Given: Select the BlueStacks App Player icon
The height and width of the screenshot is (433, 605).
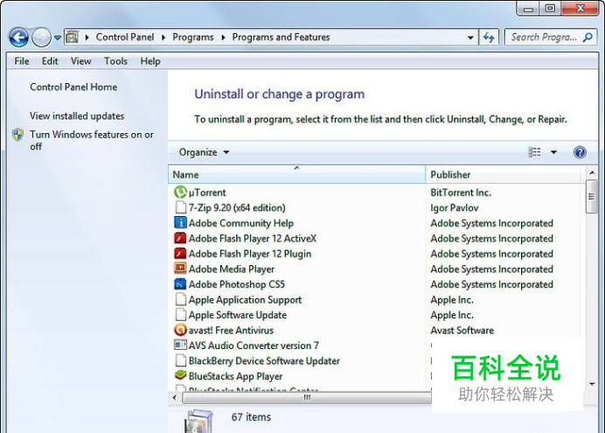Looking at the screenshot, I should pyautogui.click(x=180, y=374).
